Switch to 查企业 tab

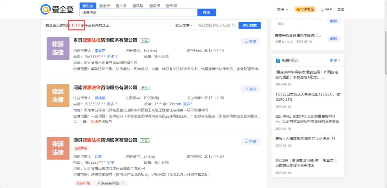[88, 6]
